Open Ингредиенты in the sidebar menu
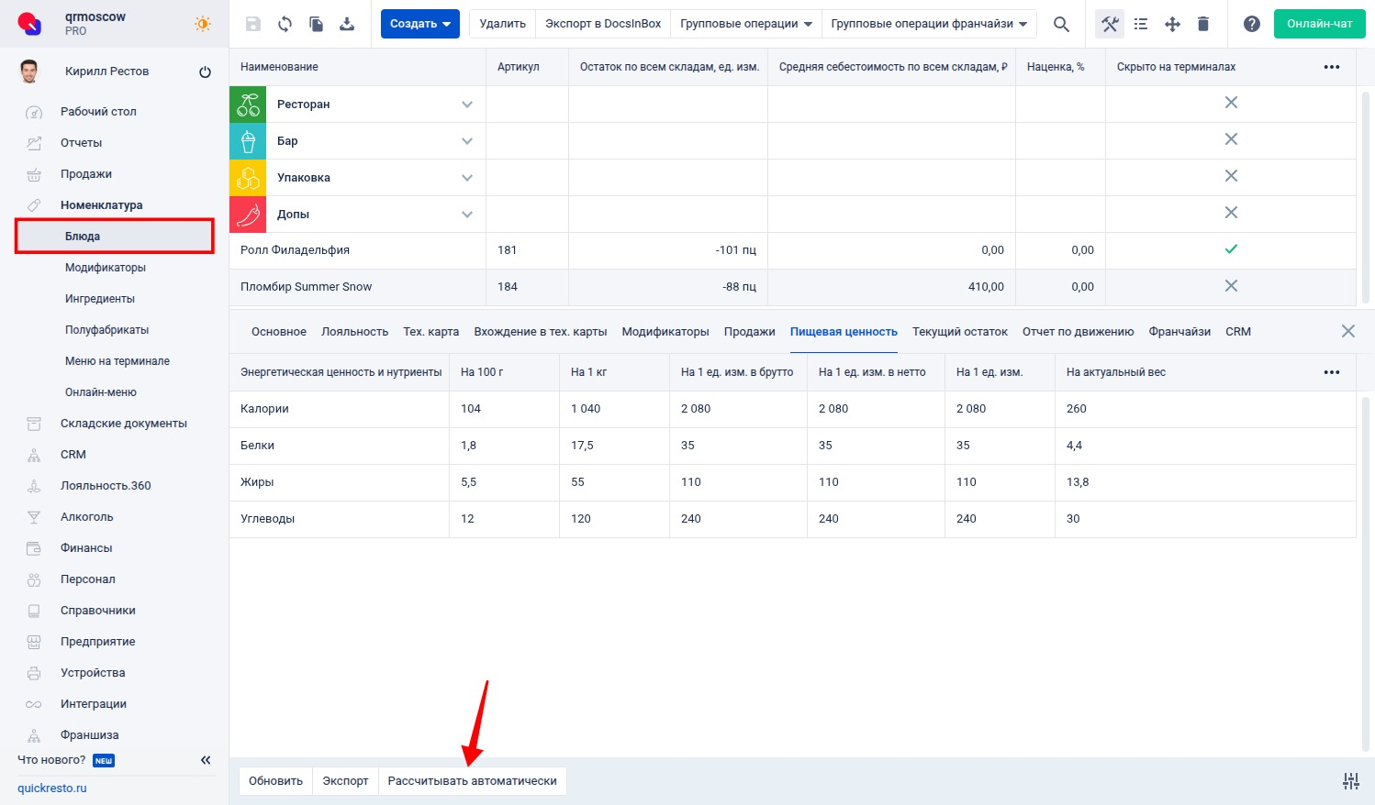1375x805 pixels. pyautogui.click(x=100, y=299)
